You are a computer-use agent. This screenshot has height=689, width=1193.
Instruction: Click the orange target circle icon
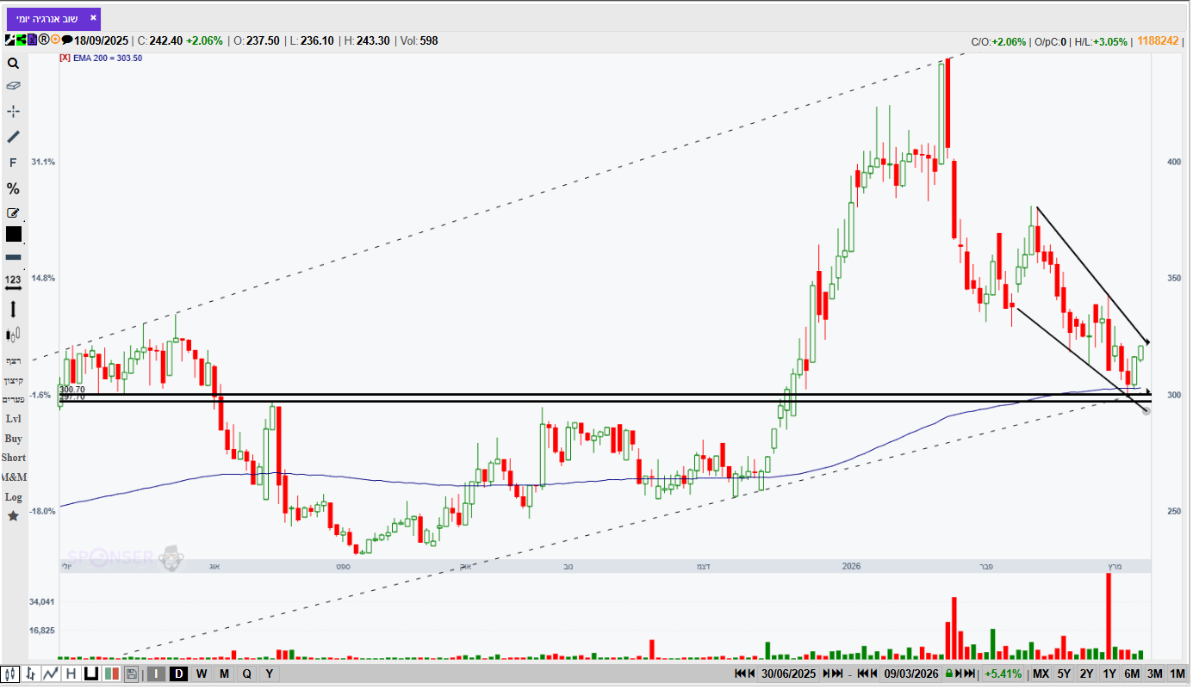[x=55, y=40]
